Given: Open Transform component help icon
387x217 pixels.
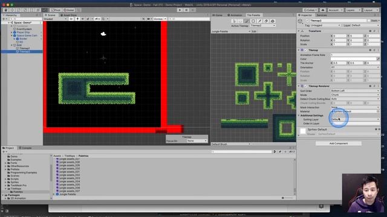Looking at the screenshot, I should [x=370, y=31].
